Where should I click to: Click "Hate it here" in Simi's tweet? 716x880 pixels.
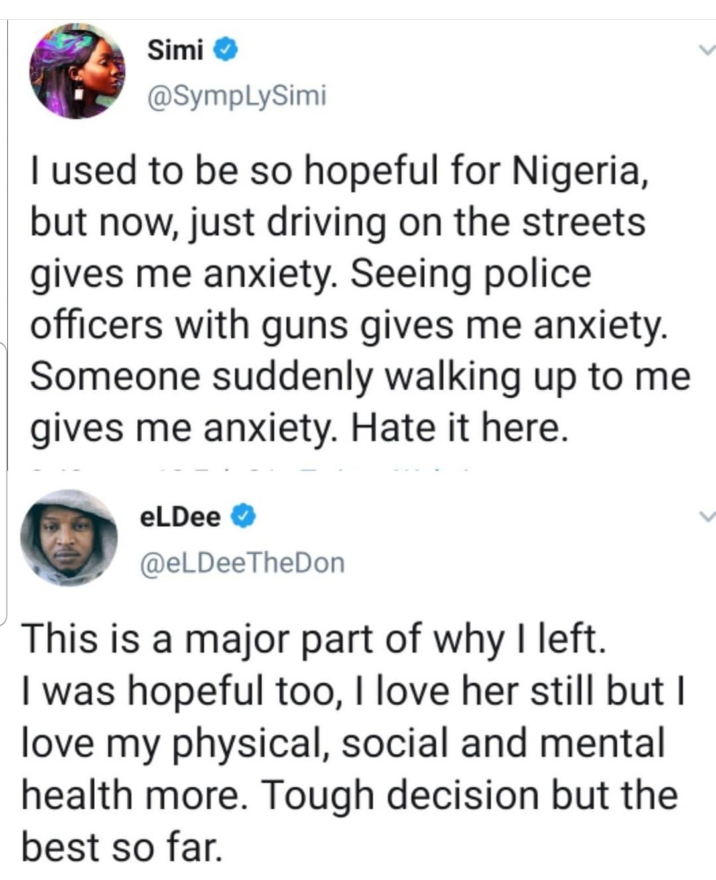point(459,427)
